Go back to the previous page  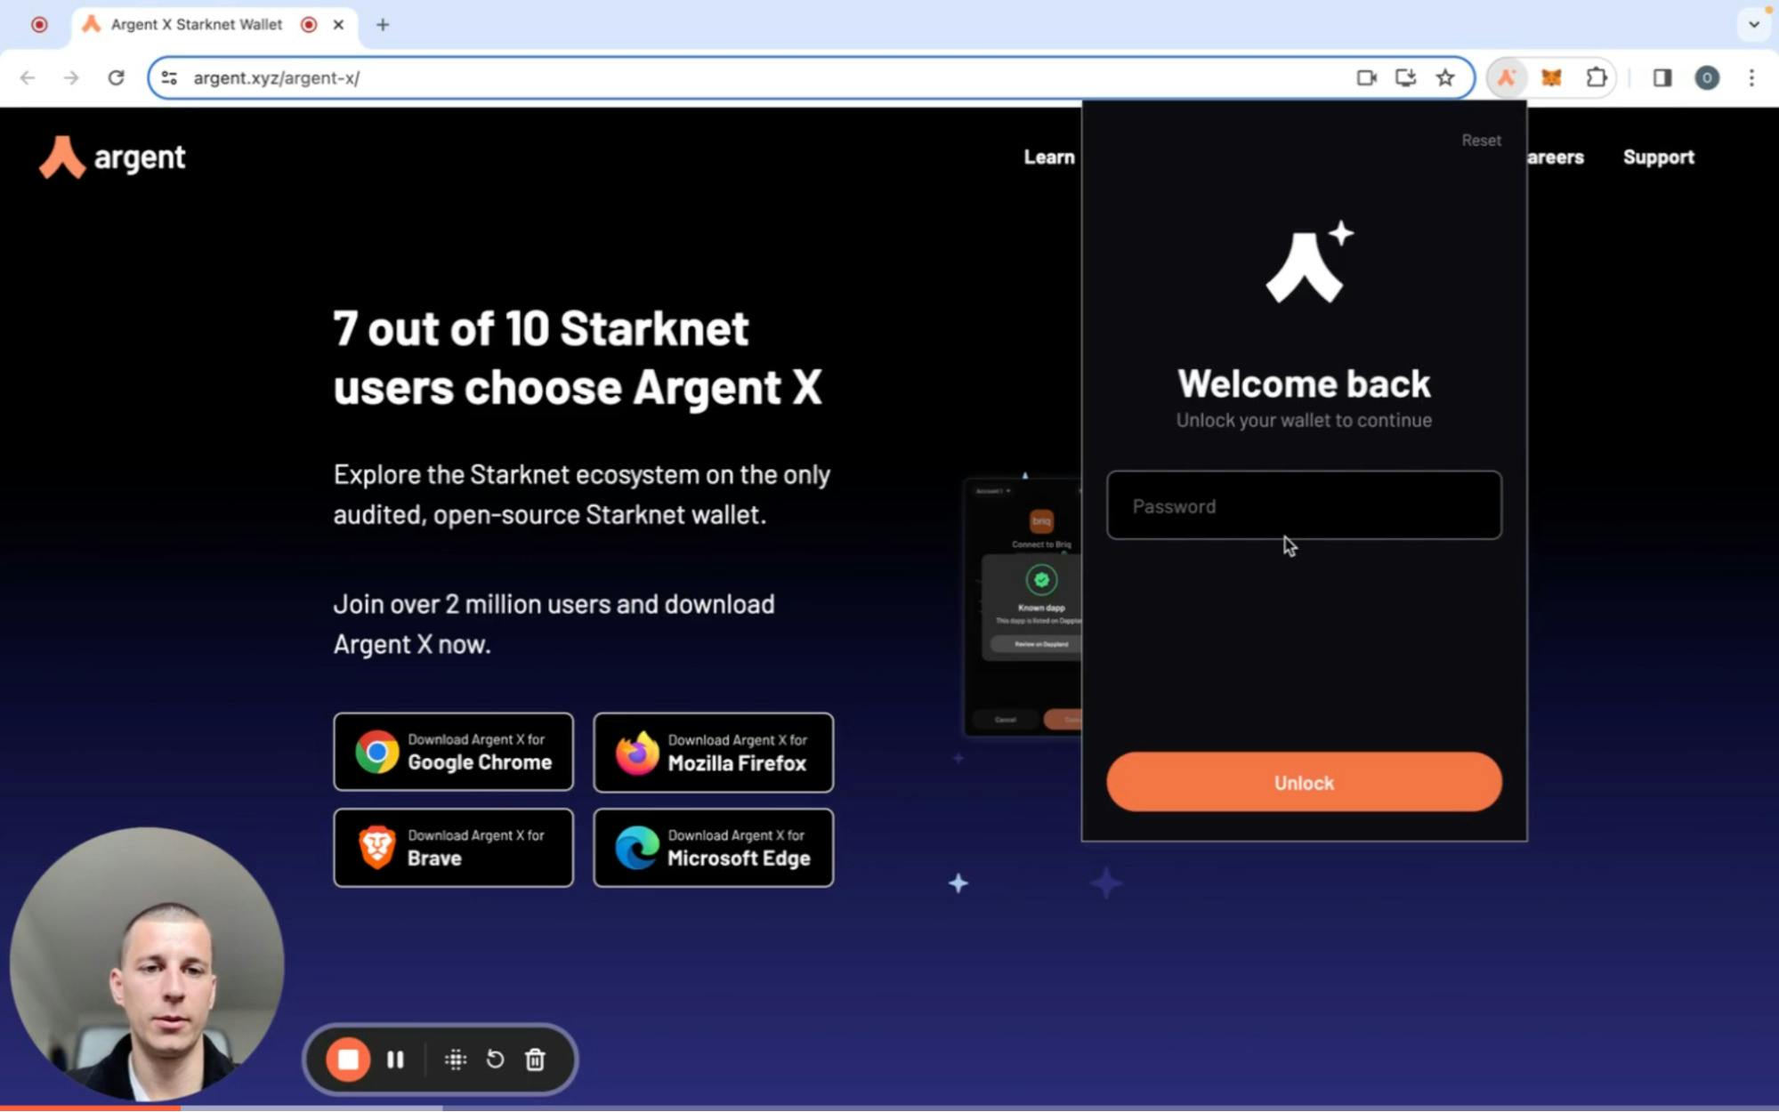pyautogui.click(x=28, y=77)
